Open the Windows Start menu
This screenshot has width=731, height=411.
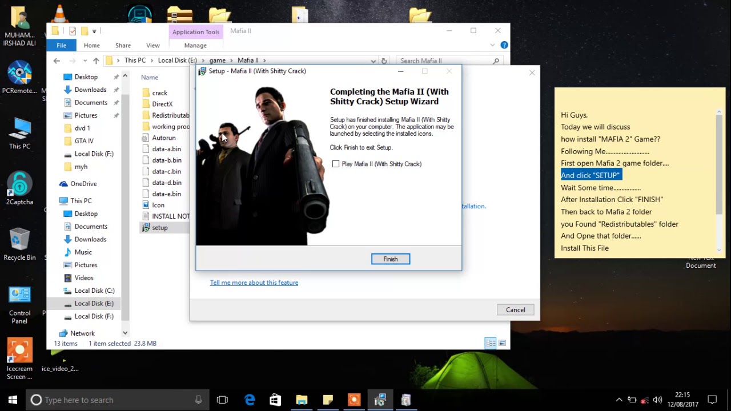(x=13, y=400)
